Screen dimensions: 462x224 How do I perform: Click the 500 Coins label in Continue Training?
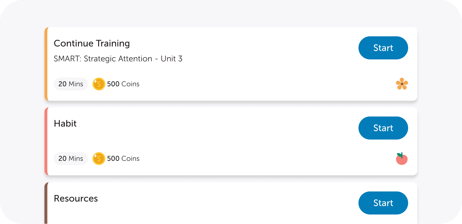[123, 84]
